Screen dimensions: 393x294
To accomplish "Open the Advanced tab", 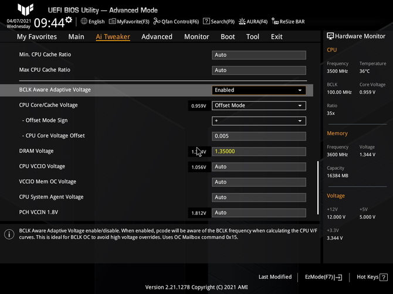I will pos(157,37).
